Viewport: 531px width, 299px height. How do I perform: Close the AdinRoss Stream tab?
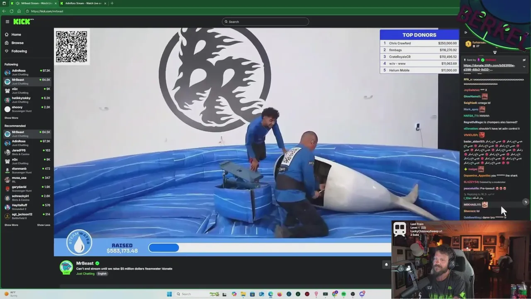(105, 3)
